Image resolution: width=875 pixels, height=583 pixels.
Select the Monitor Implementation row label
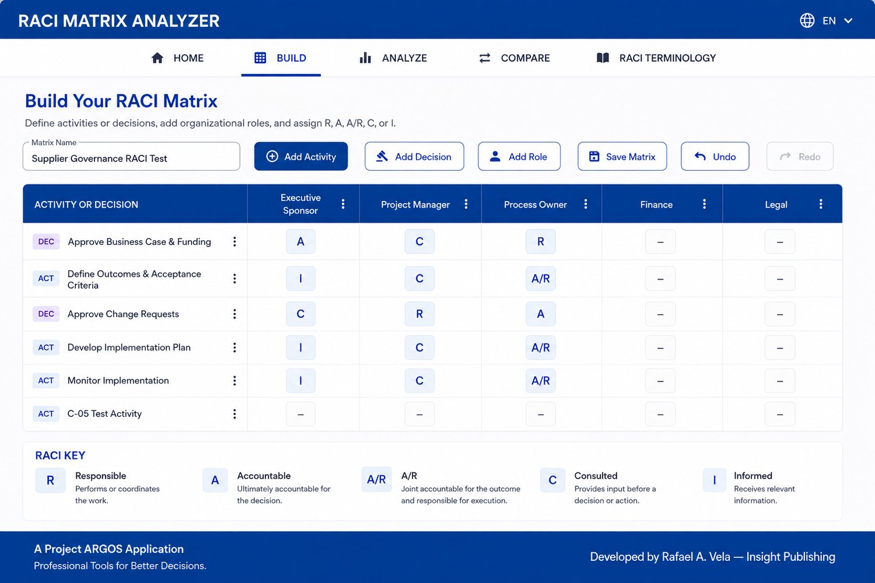(x=118, y=381)
